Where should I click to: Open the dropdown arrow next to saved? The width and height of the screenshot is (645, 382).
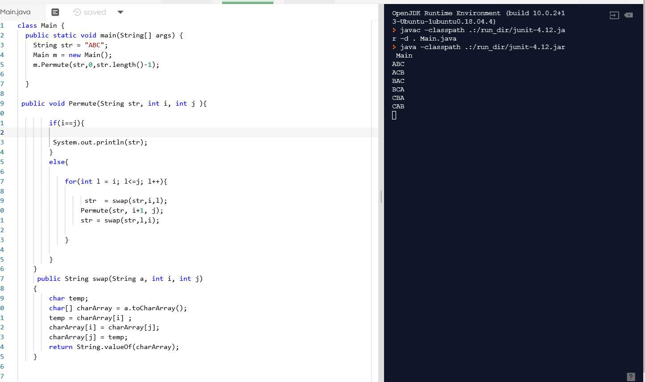click(x=120, y=12)
